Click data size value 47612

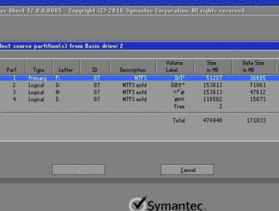[x=258, y=92]
